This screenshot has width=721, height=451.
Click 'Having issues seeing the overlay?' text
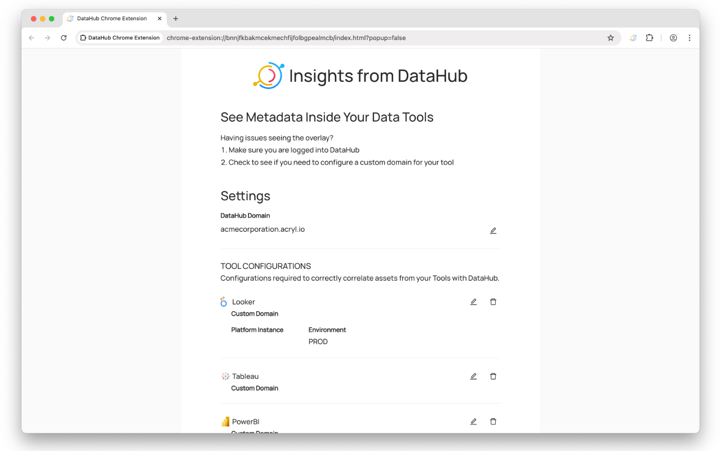(277, 138)
